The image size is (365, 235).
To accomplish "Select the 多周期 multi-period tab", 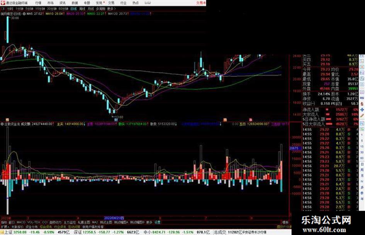I will (x=100, y=8).
